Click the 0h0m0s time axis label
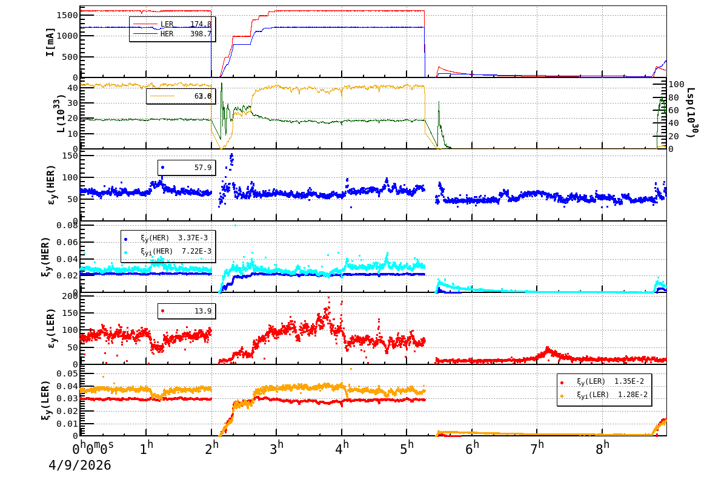The width and height of the screenshot is (727, 483). [93, 448]
